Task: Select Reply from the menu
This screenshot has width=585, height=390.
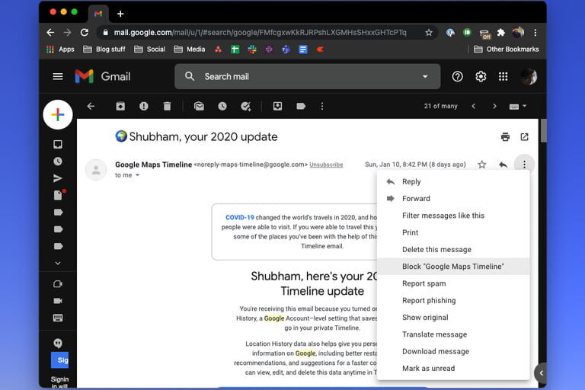Action: coord(453,182)
